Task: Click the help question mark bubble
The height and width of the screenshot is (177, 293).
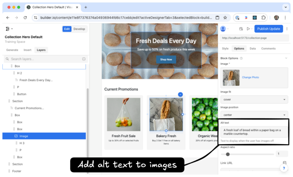Action: [x=284, y=168]
